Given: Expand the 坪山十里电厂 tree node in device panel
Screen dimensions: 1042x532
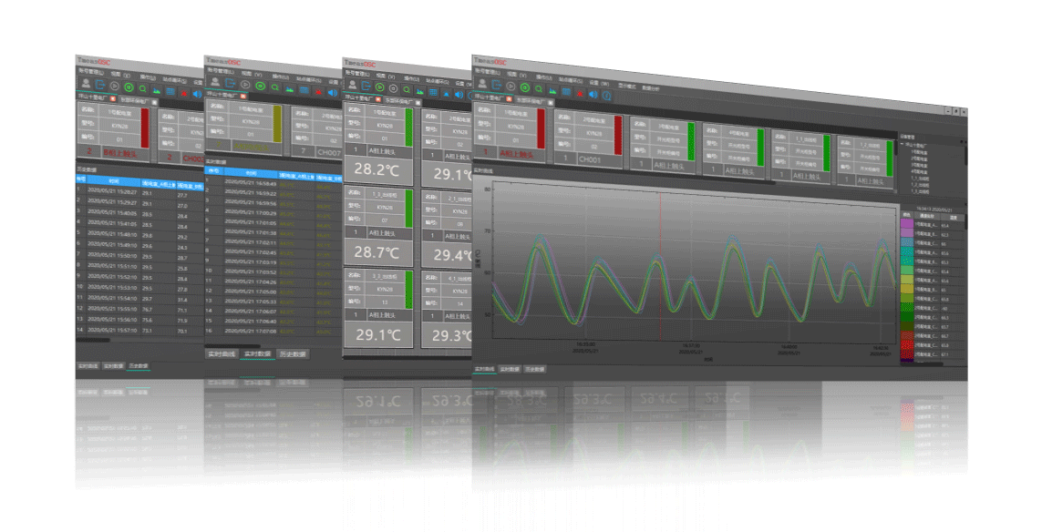Looking at the screenshot, I should [x=903, y=144].
